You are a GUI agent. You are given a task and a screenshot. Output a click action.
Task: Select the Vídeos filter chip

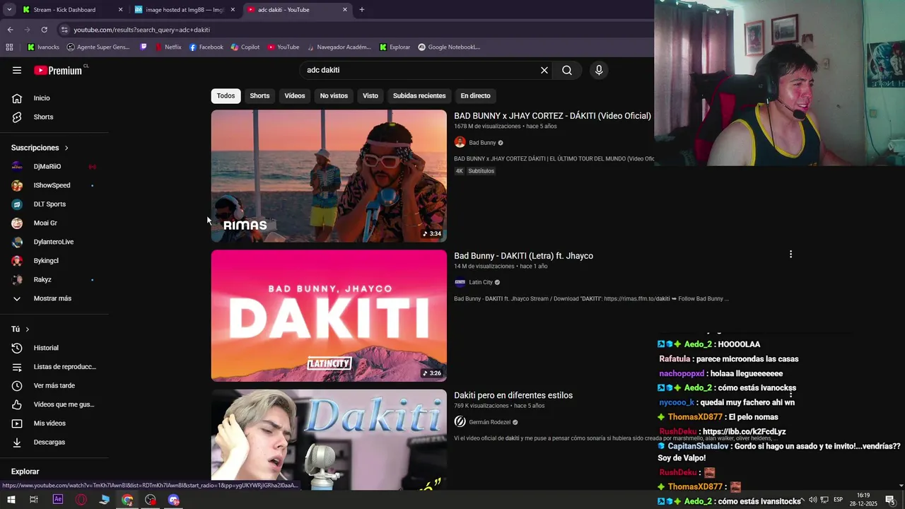[295, 95]
